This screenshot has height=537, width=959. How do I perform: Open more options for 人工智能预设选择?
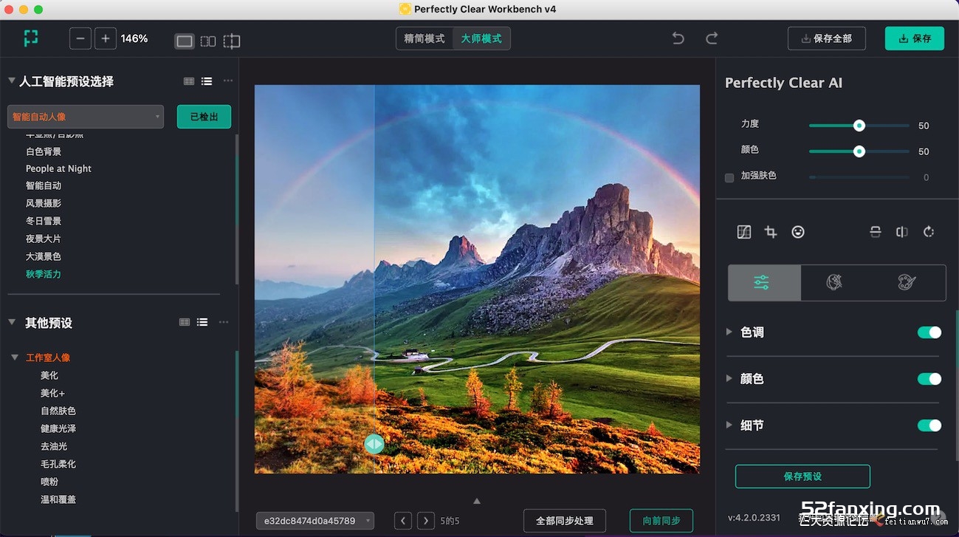click(x=228, y=81)
